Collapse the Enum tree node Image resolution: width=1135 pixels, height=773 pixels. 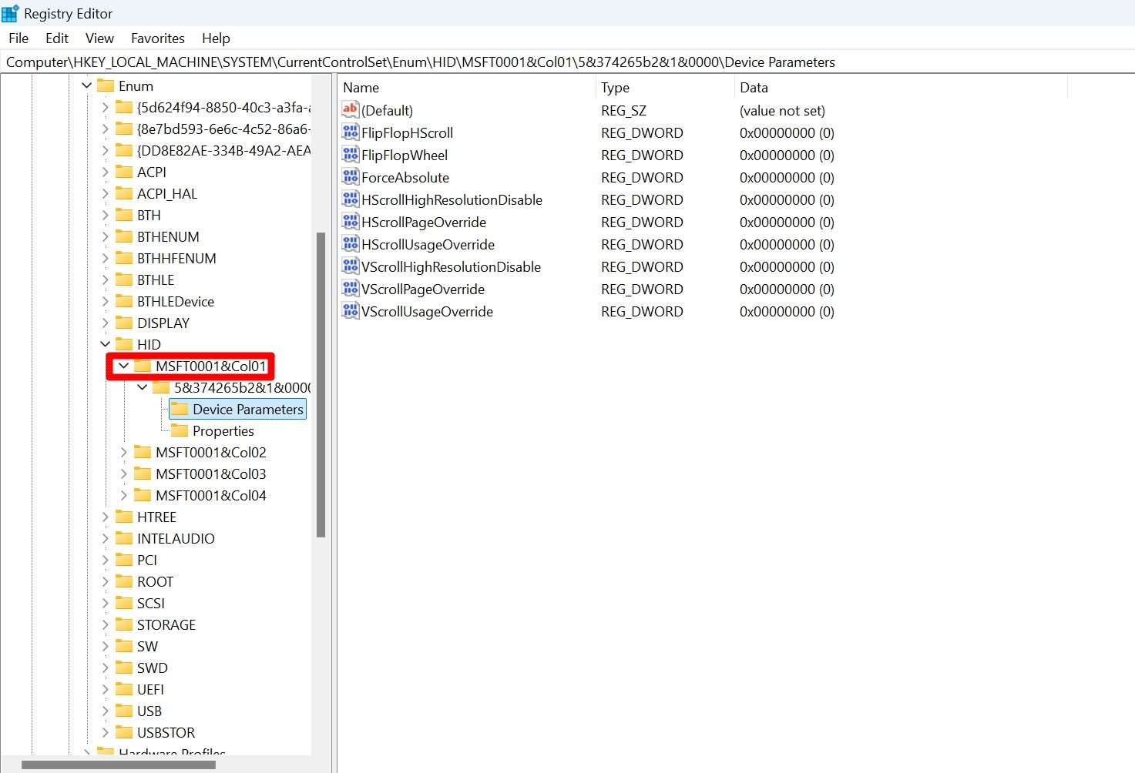click(x=87, y=85)
